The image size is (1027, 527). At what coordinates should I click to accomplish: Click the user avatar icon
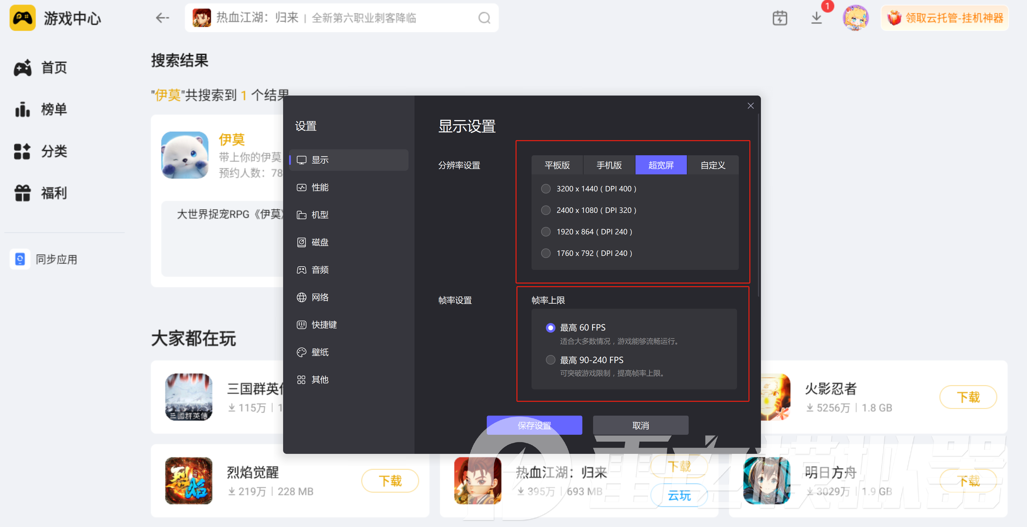tap(855, 18)
